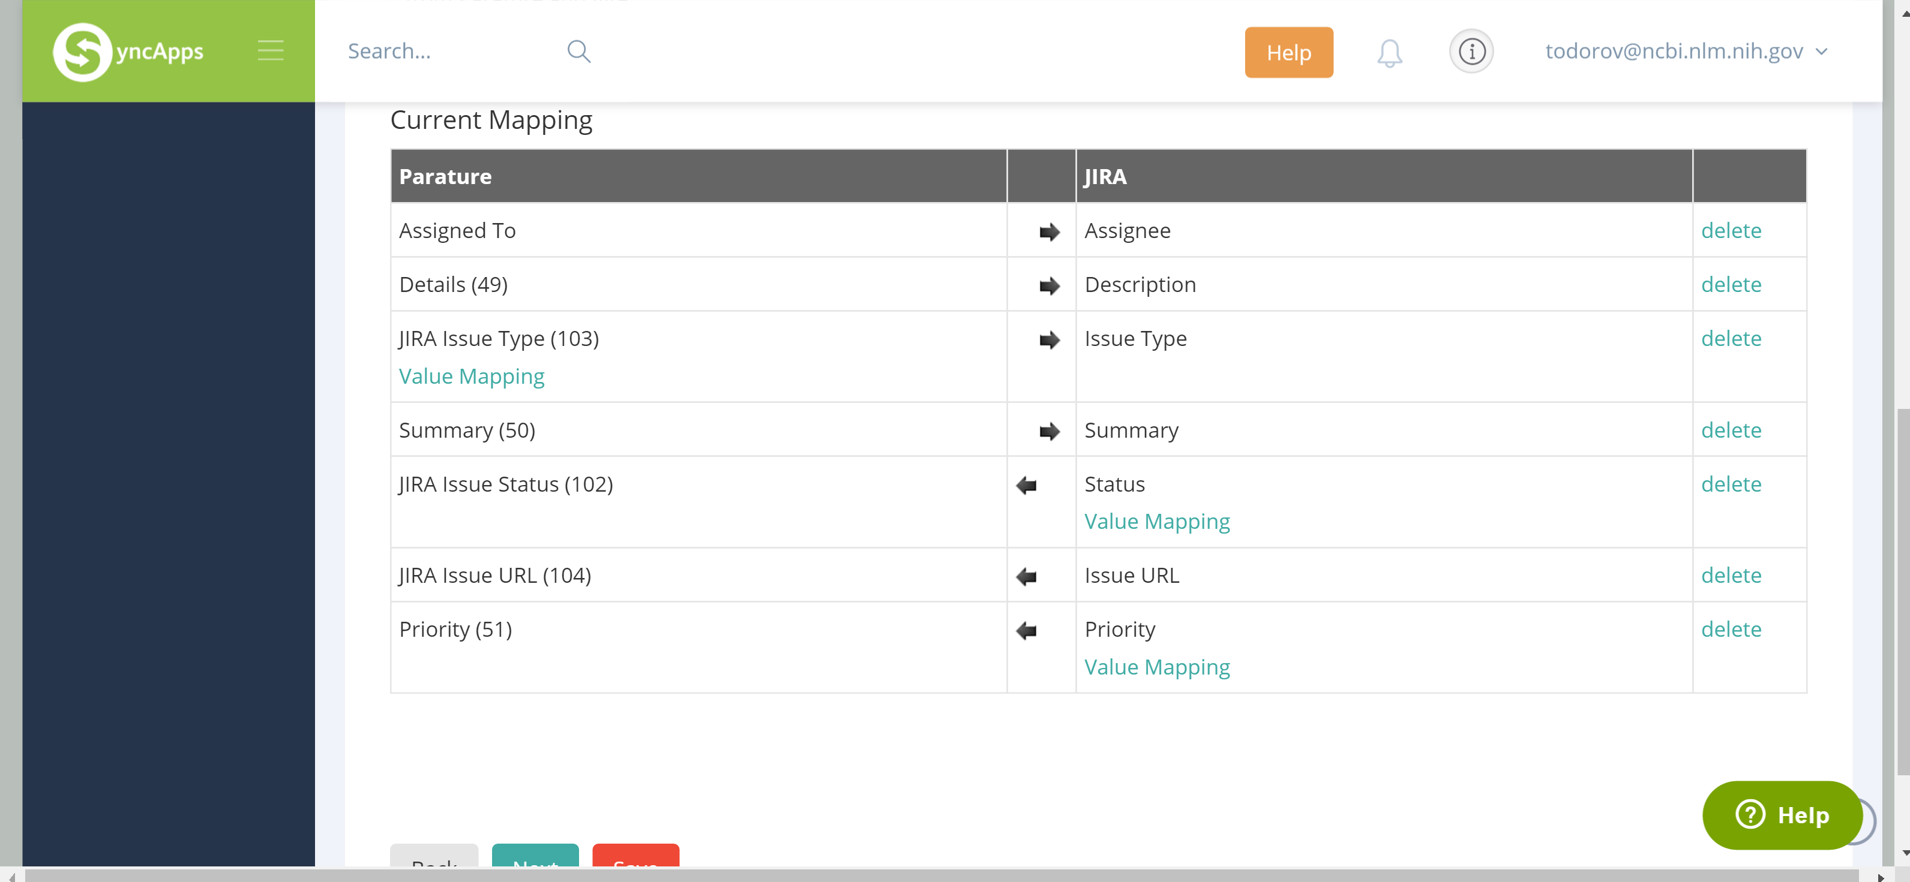This screenshot has width=1910, height=882.
Task: Delete the JIRA Issue URL mapping
Action: pos(1731,575)
